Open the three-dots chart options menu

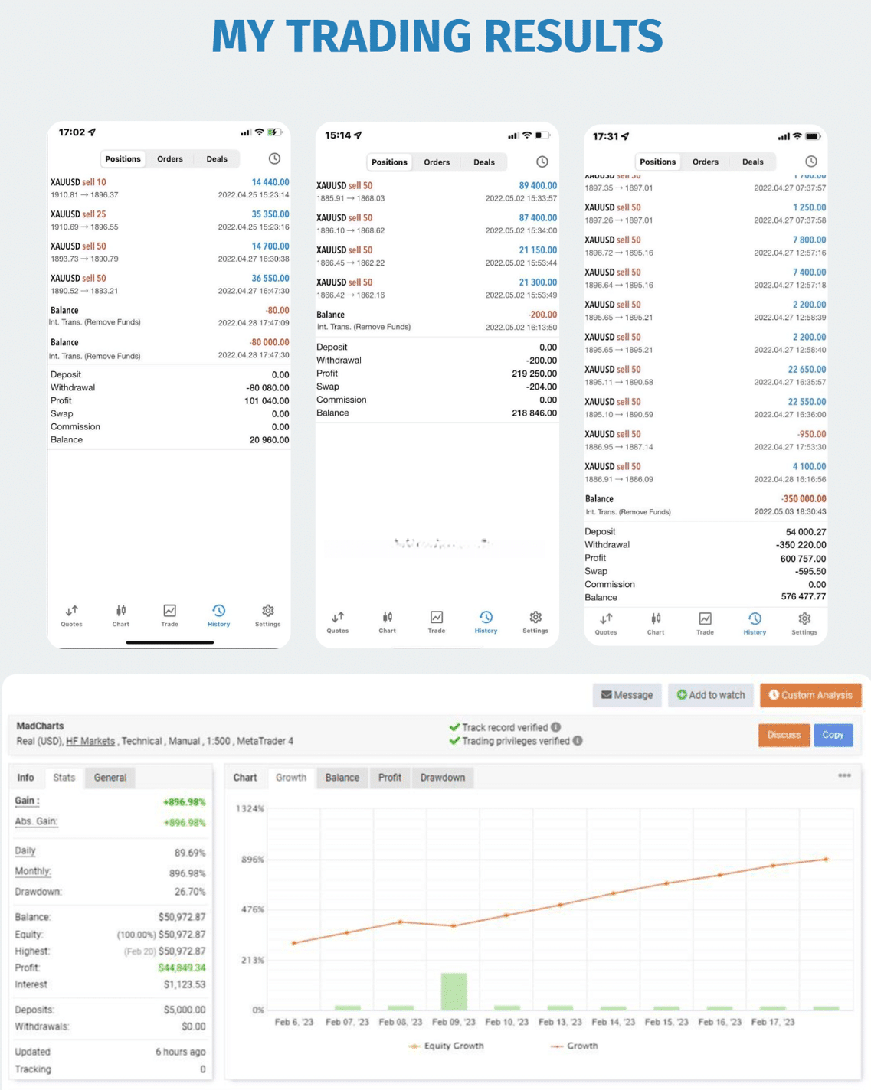tap(844, 775)
